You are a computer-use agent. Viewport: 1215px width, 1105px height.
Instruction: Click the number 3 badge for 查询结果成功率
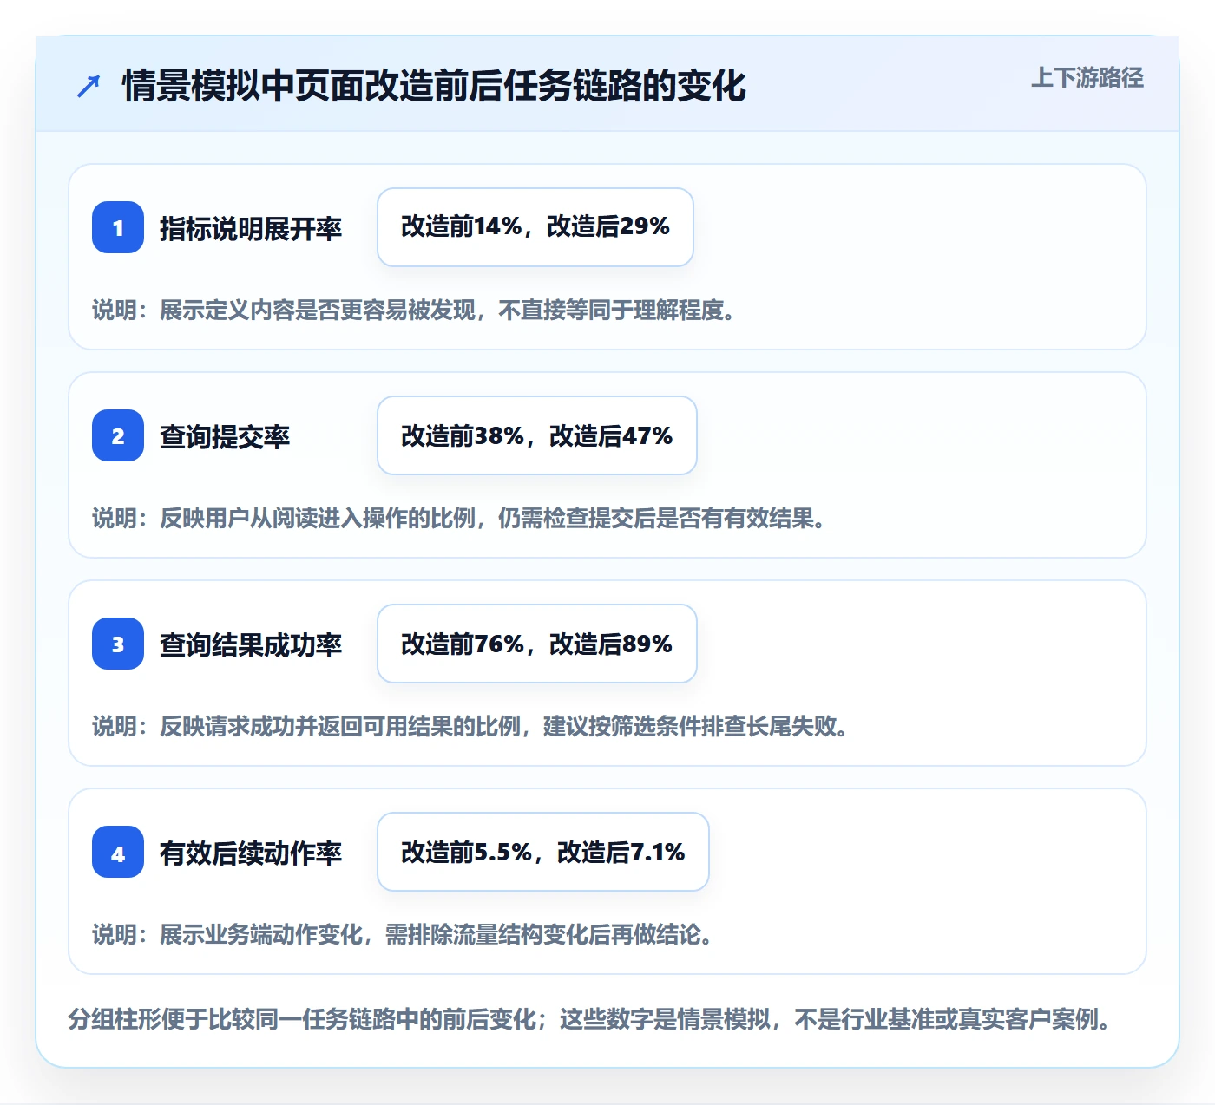coord(118,644)
